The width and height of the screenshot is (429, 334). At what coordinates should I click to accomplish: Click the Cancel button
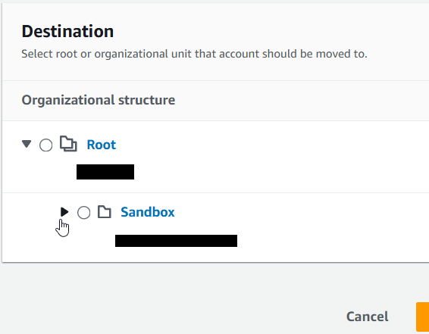[x=367, y=317]
